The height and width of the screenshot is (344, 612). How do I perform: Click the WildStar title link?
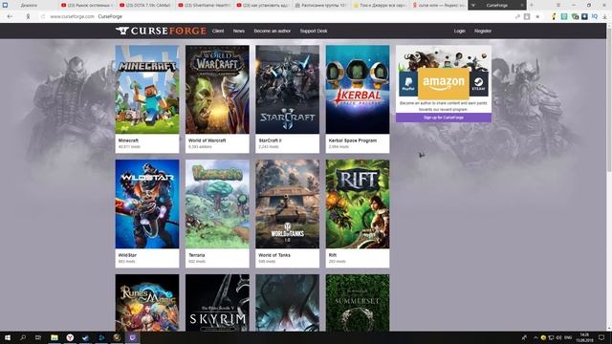(127, 255)
